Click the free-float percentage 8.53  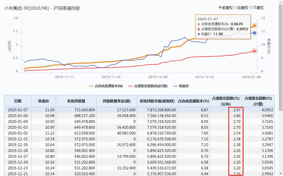click(x=205, y=116)
